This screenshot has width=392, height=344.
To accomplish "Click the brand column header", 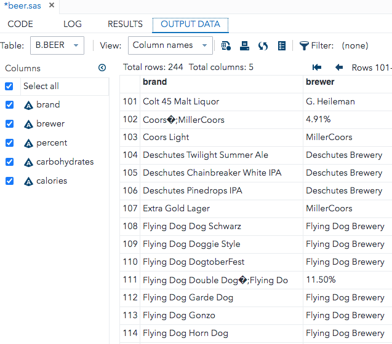I will click(154, 82).
